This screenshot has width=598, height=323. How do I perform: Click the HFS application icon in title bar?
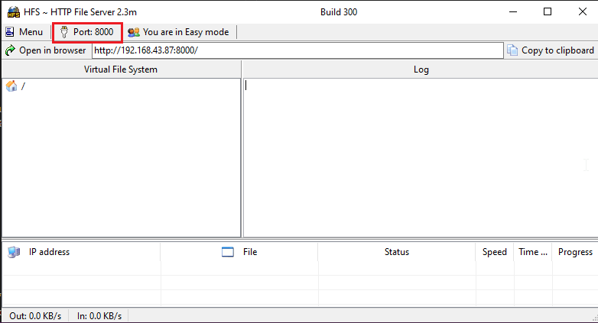(13, 11)
